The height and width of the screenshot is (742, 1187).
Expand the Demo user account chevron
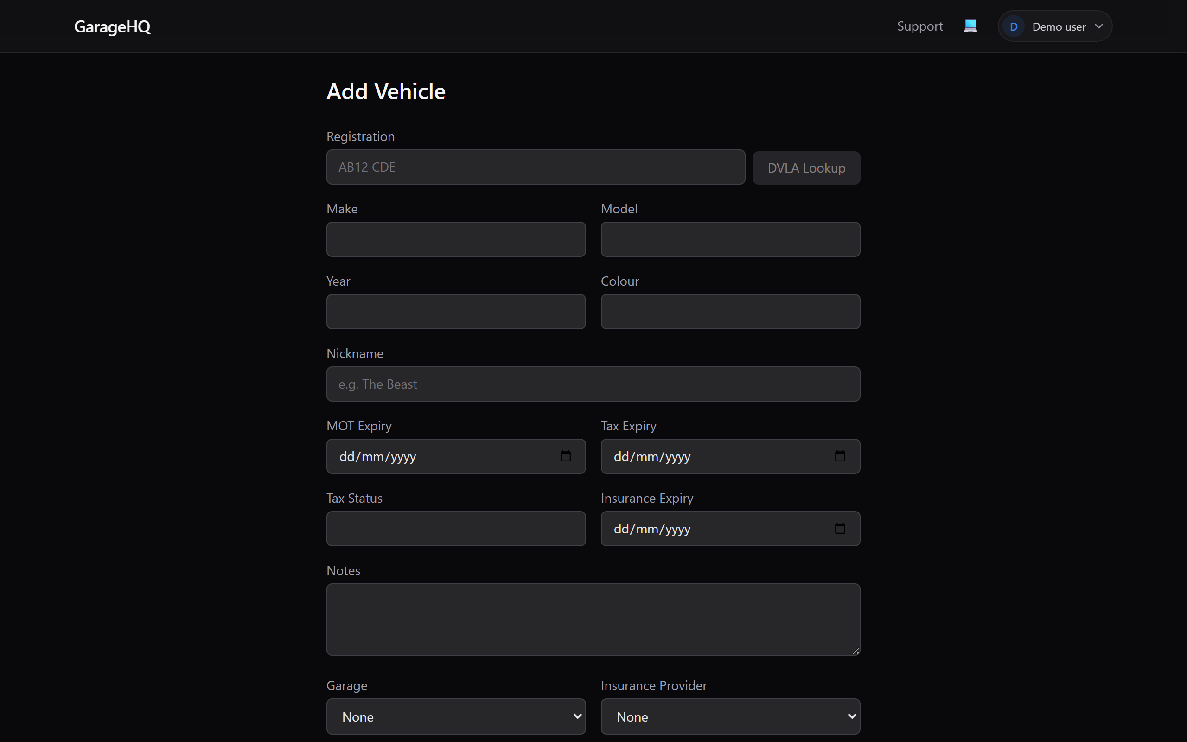(1098, 26)
